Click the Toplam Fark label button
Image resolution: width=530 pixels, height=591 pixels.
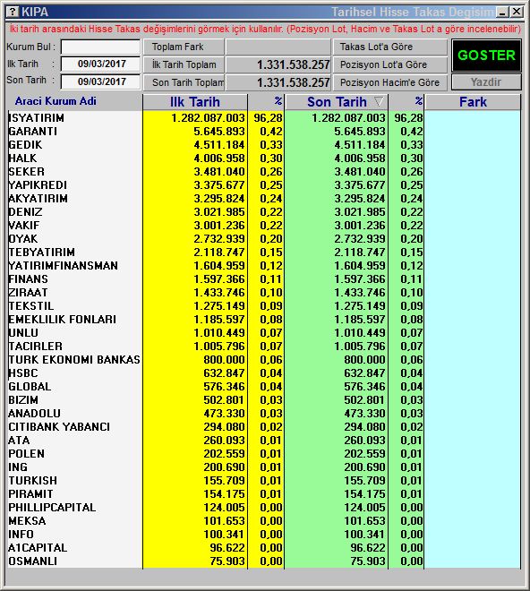[184, 47]
